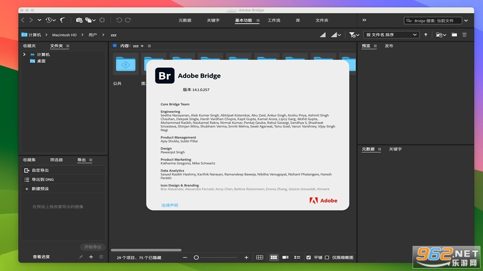Click the export panel trash icon
Viewport: 483px width, 271px height.
coord(101,257)
